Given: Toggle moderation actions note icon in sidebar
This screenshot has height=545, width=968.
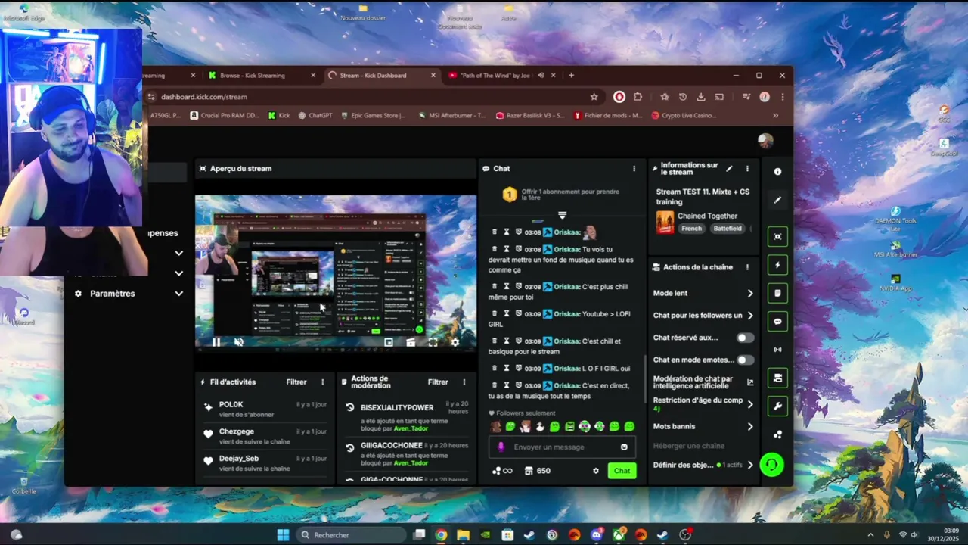Looking at the screenshot, I should tap(777, 293).
